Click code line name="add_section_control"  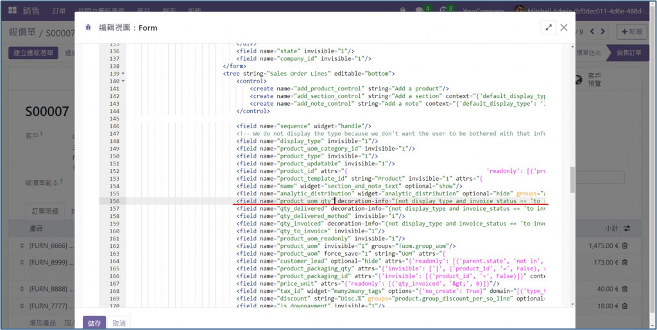pos(397,96)
